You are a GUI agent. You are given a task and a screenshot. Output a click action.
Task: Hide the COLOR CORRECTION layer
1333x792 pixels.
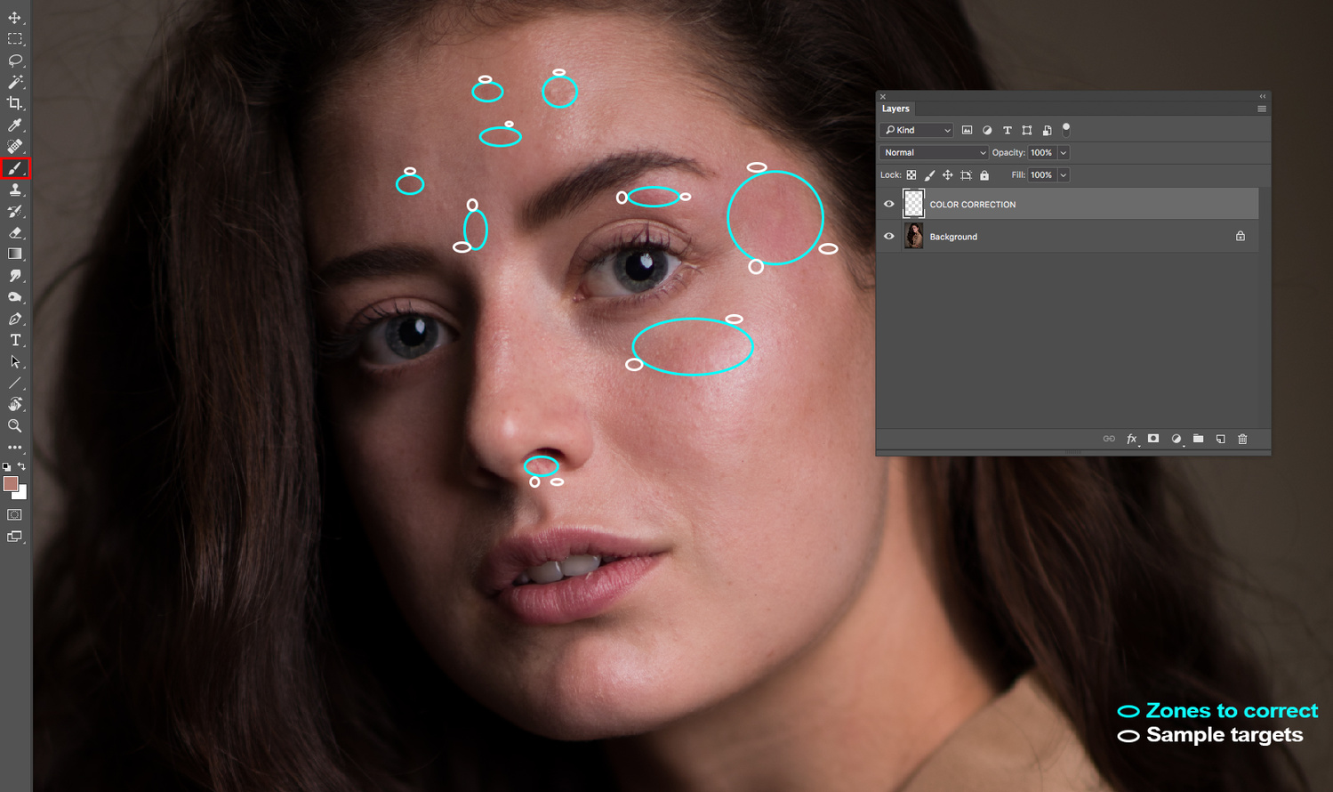click(888, 204)
